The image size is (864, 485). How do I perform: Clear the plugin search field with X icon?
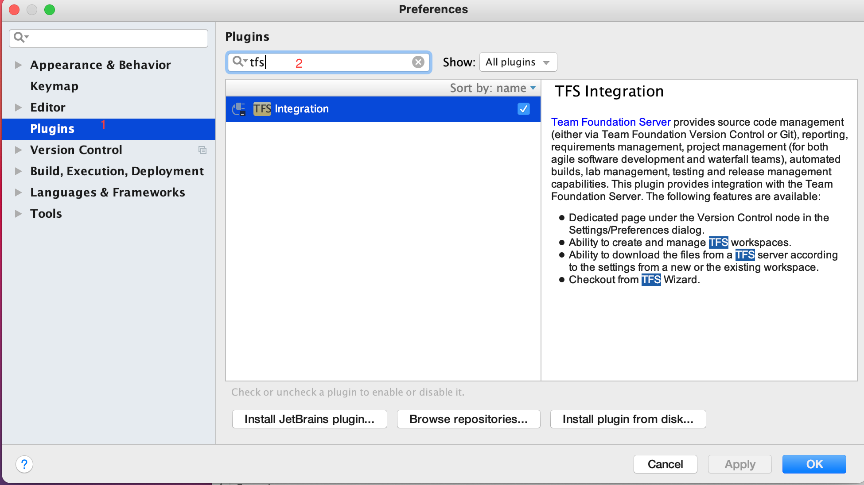[418, 62]
